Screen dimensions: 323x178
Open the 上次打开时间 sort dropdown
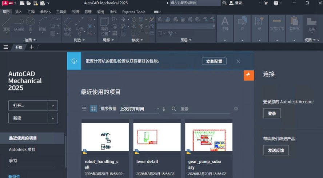tap(140, 109)
